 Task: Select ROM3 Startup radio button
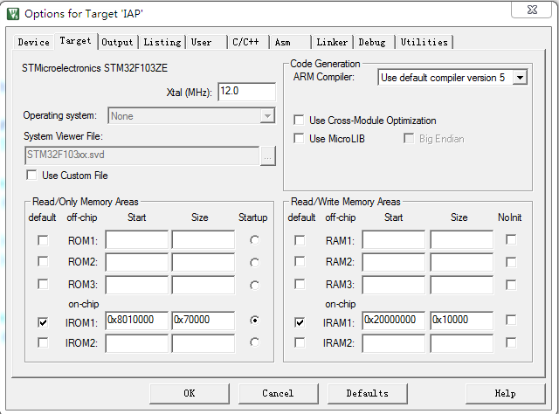(254, 286)
